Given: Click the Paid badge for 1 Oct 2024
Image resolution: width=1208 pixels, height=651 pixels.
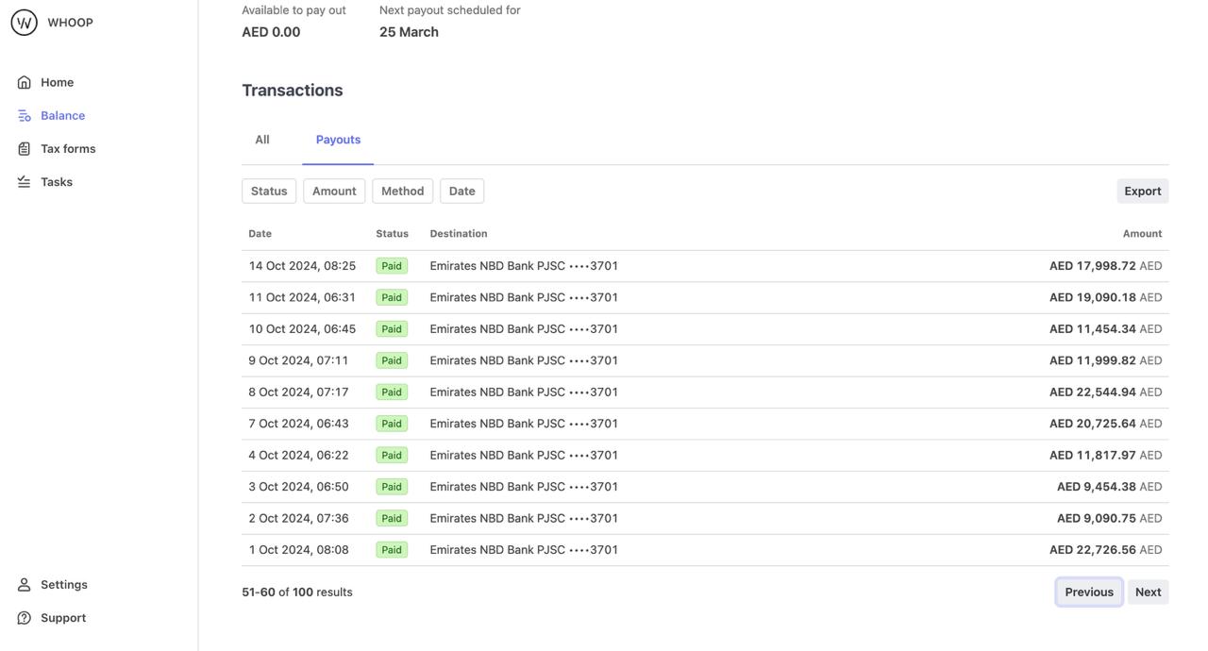Looking at the screenshot, I should pyautogui.click(x=392, y=550).
